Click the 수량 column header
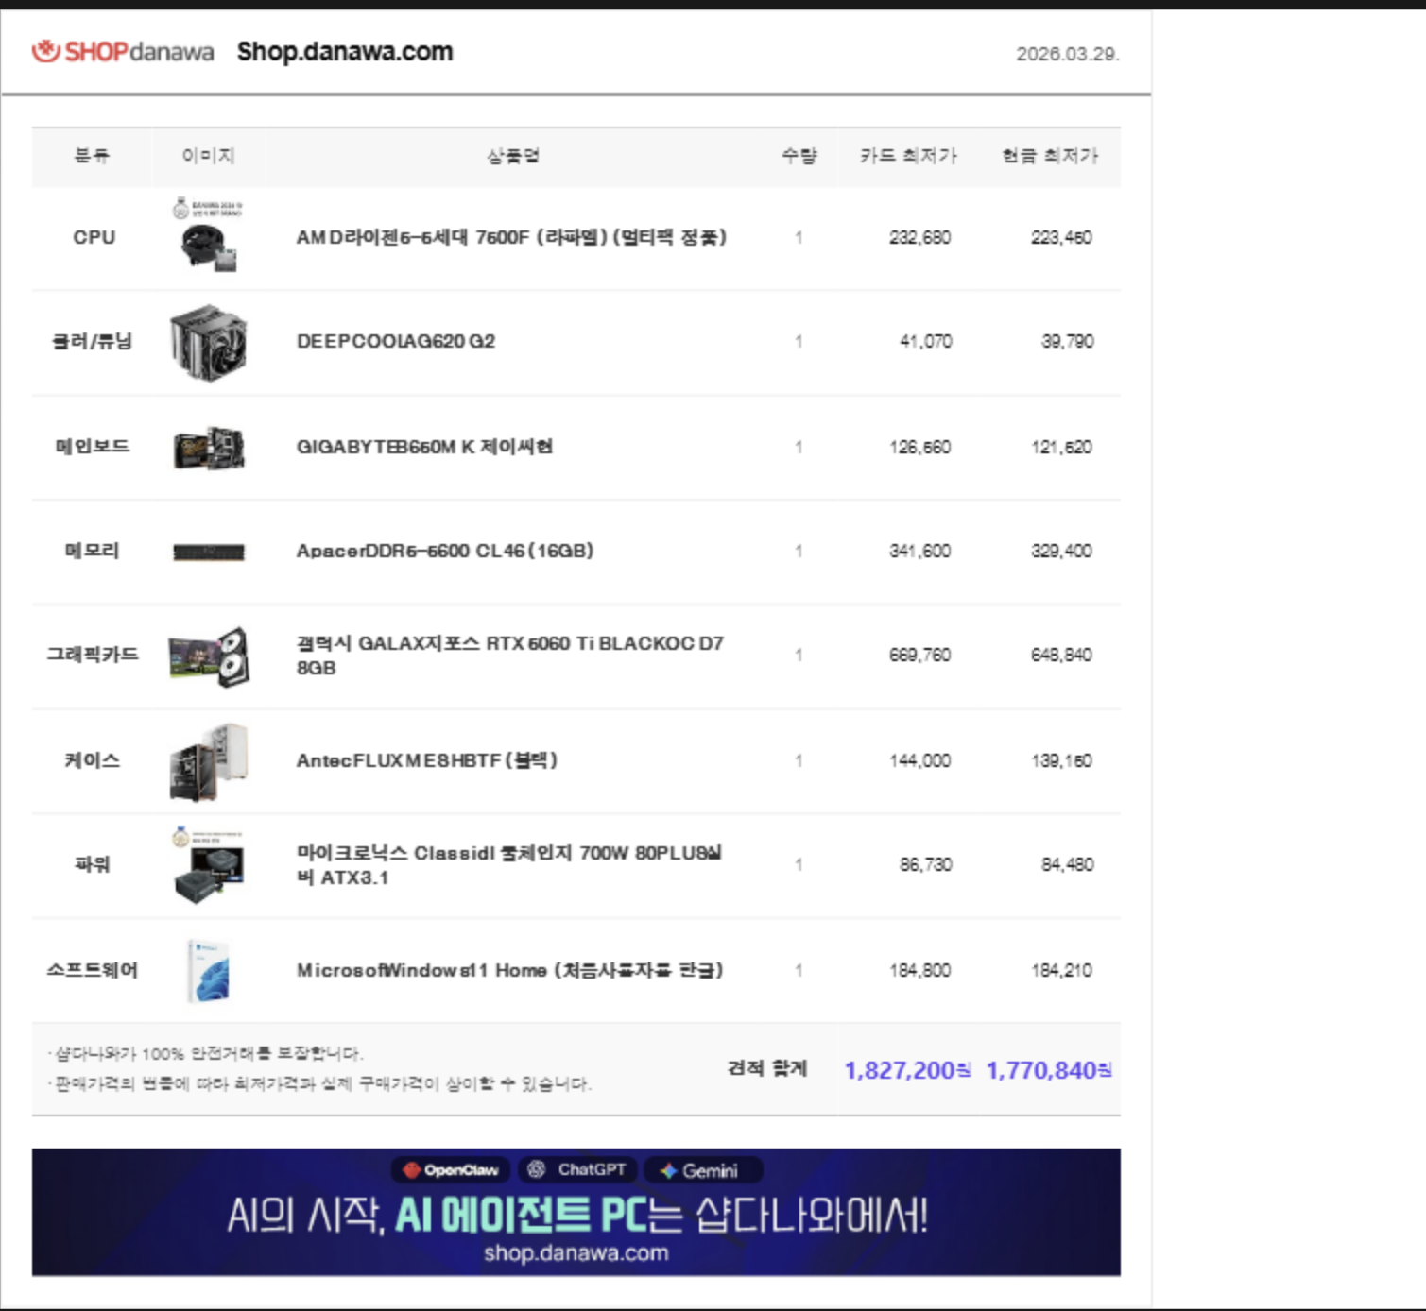The image size is (1426, 1311). (799, 156)
